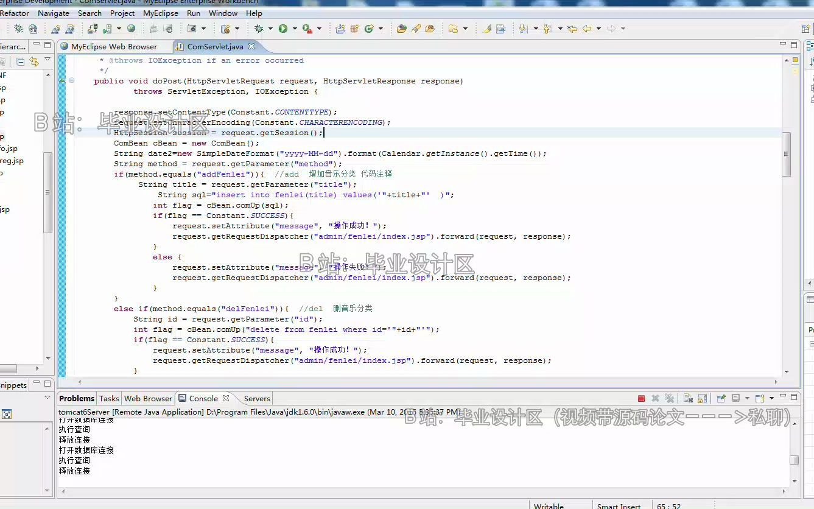This screenshot has width=814, height=509.
Task: Click the camera capture toolbar icon
Action: 192,29
